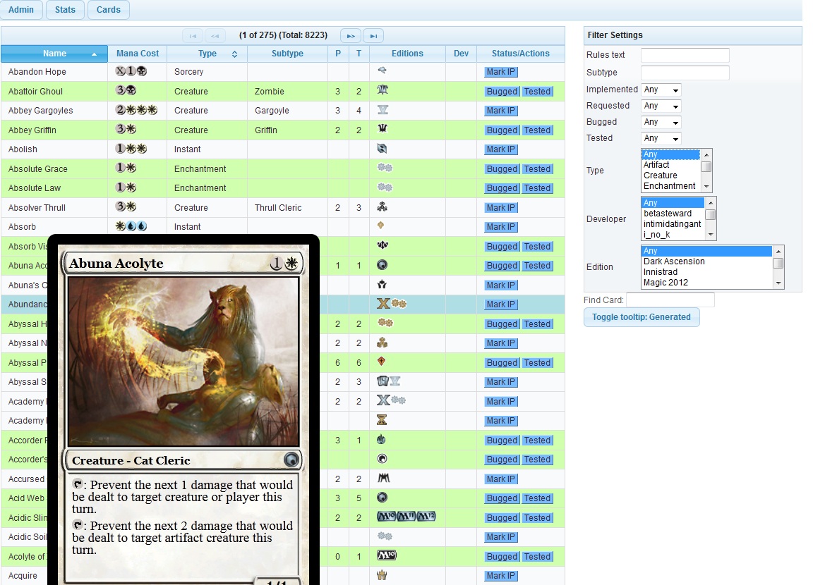Viewport: 813px width, 585px height.
Task: Mark Abandon Hope as in progress
Action: point(501,72)
